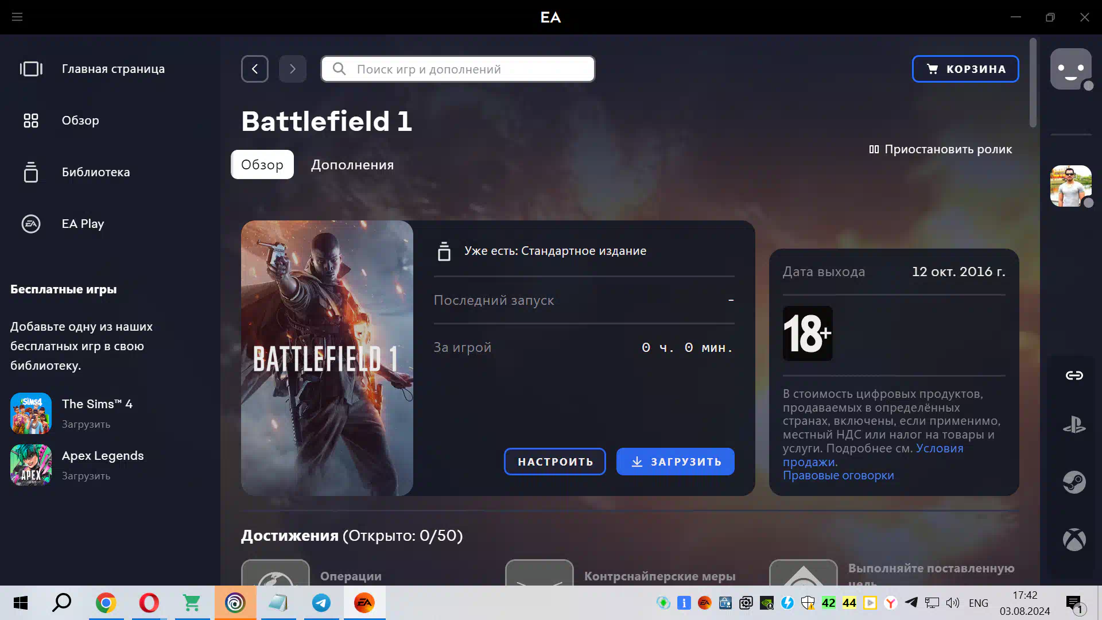Screen dimensions: 1102x620
Task: Launch Google Chrome from the taskbar
Action: 106,603
